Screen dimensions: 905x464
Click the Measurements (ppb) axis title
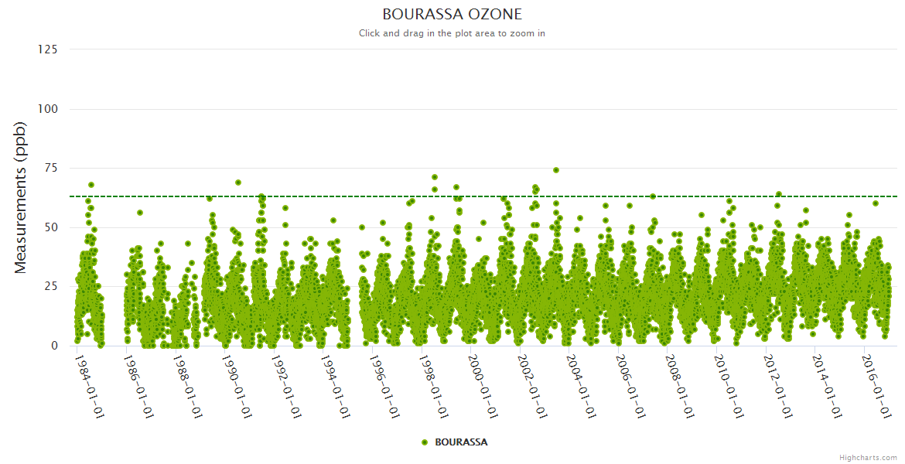point(21,197)
